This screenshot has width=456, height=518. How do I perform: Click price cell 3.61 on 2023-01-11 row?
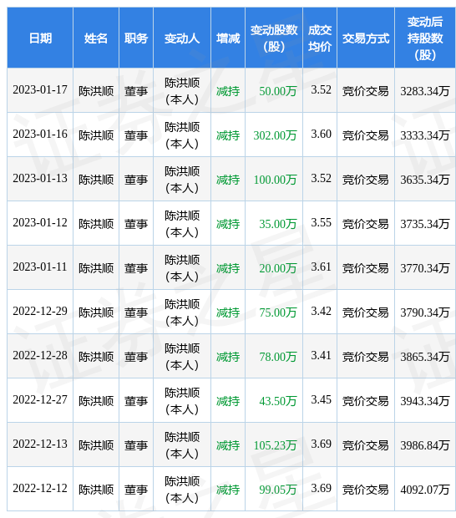coord(320,267)
